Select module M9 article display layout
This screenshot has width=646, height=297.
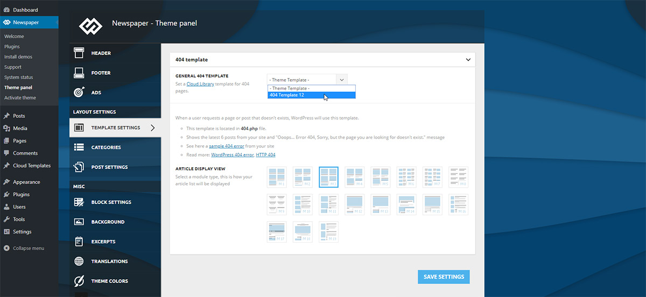pos(277,204)
